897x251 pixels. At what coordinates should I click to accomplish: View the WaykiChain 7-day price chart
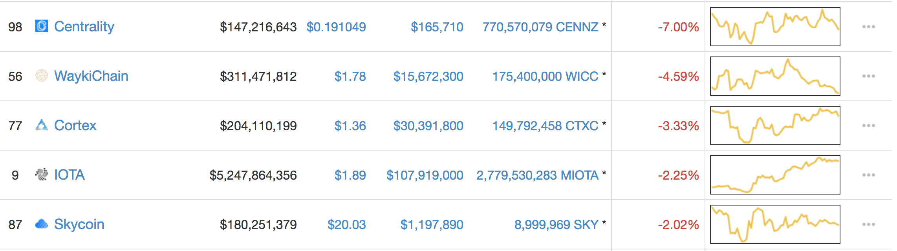775,76
